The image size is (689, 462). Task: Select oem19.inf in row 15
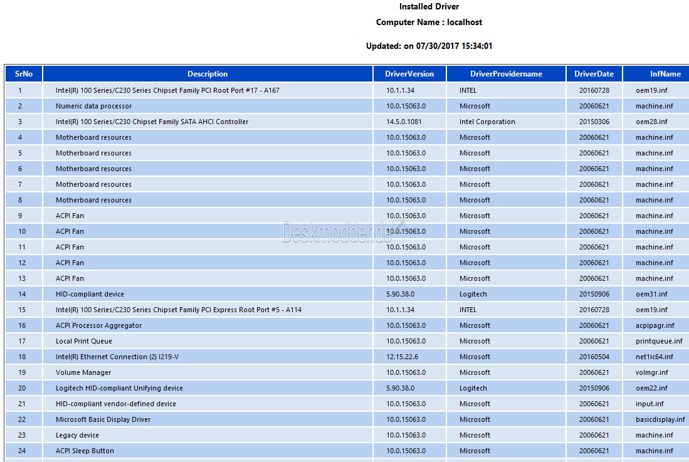651,310
